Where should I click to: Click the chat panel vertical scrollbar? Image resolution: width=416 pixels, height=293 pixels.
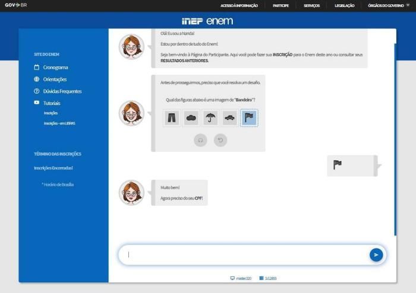[395, 139]
